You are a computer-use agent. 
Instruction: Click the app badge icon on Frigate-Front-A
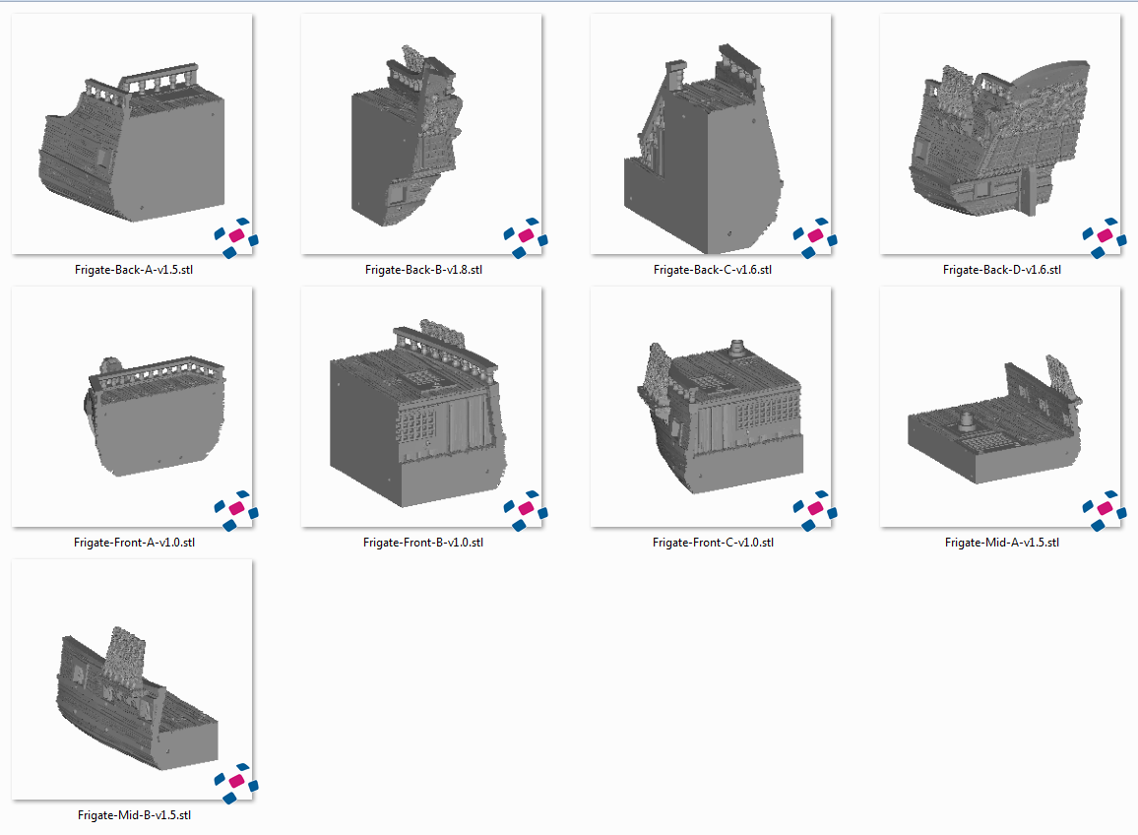[236, 510]
